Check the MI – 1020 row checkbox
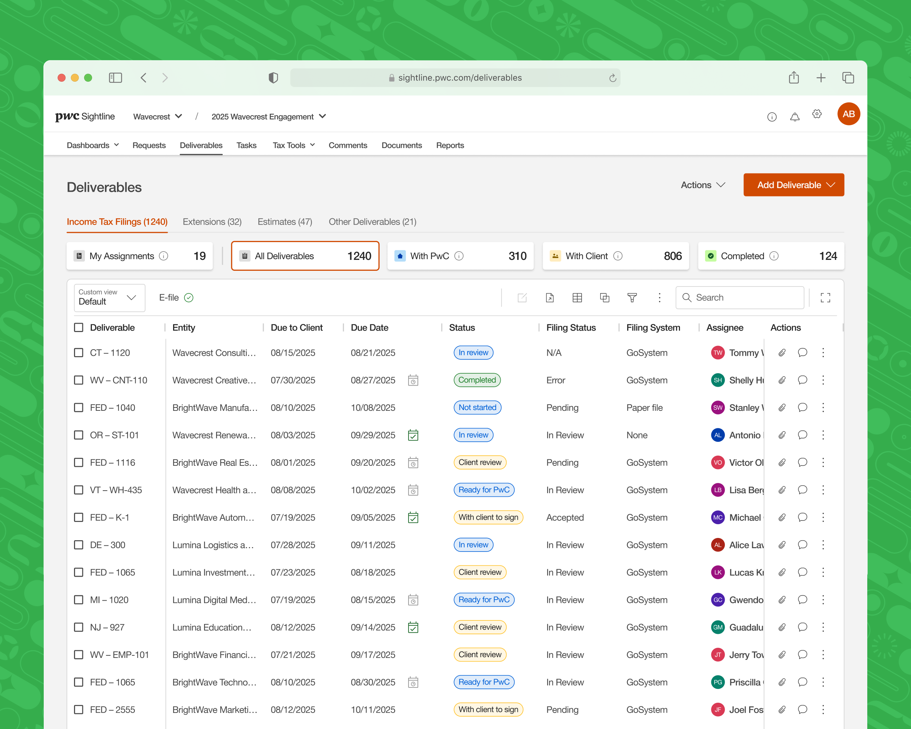This screenshot has height=729, width=911. pos(79,600)
